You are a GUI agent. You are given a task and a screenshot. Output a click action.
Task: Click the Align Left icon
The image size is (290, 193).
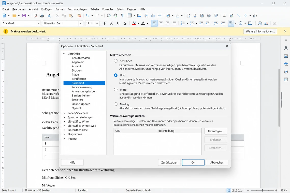point(154,23)
